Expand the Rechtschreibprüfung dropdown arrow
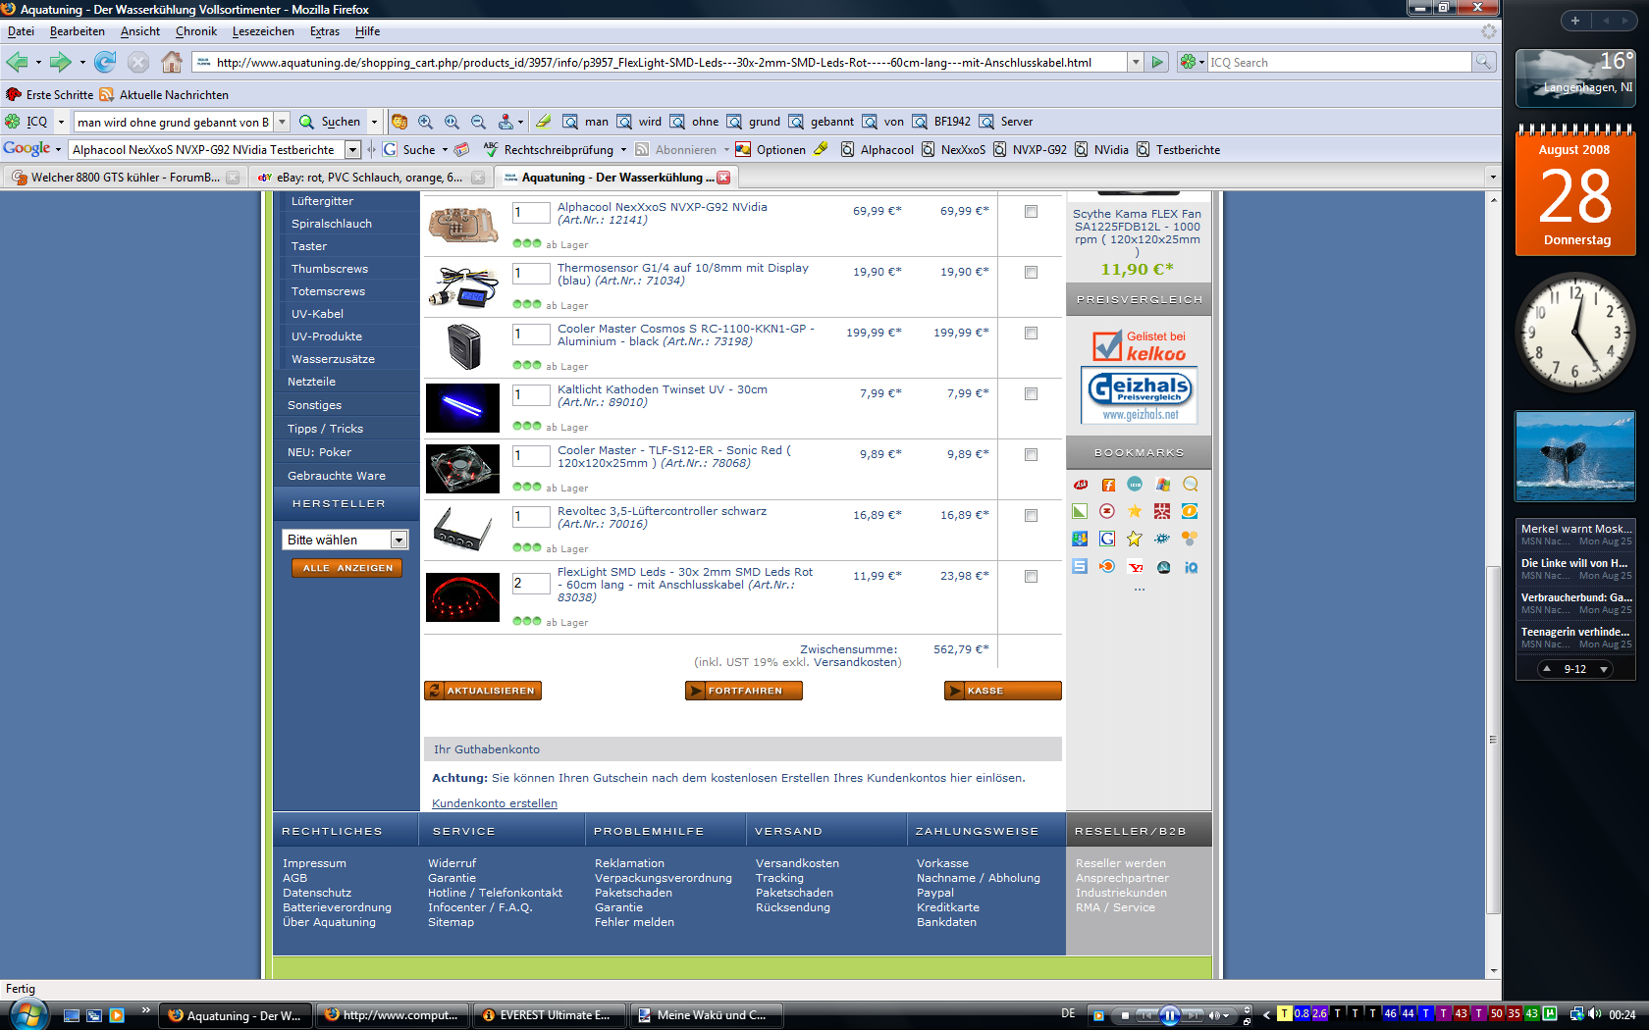Screen dimensions: 1649x1030 623,149
